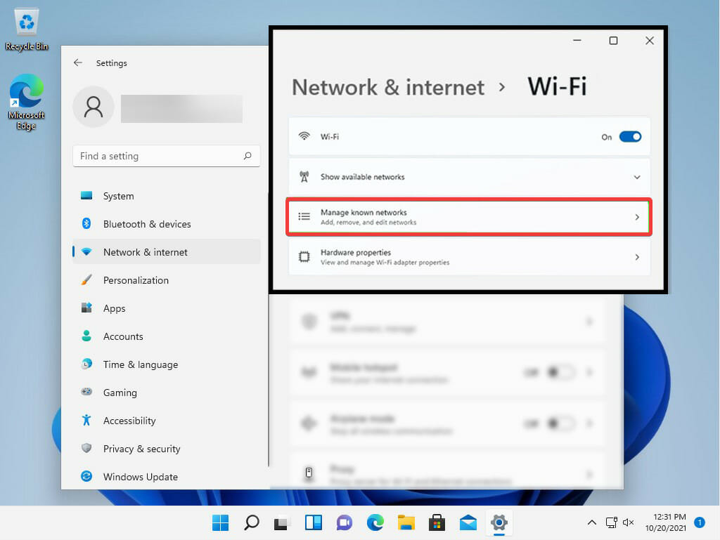This screenshot has height=540, width=720.
Task: Open Hardware properties chevron
Action: click(x=637, y=257)
